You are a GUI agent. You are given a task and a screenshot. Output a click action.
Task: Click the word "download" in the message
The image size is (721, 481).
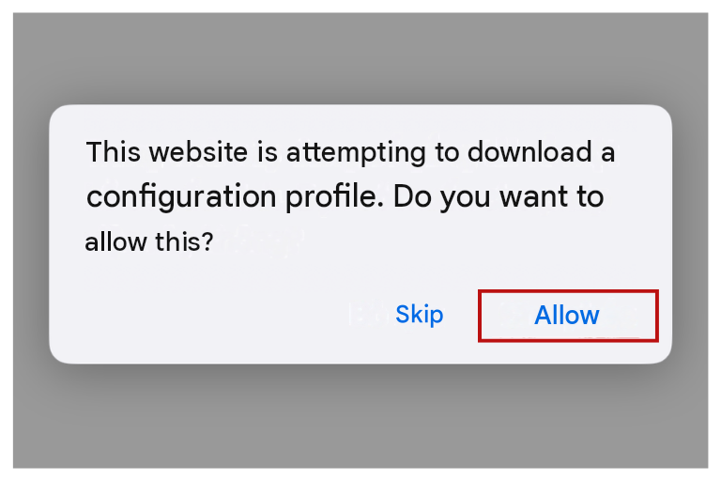[529, 152]
